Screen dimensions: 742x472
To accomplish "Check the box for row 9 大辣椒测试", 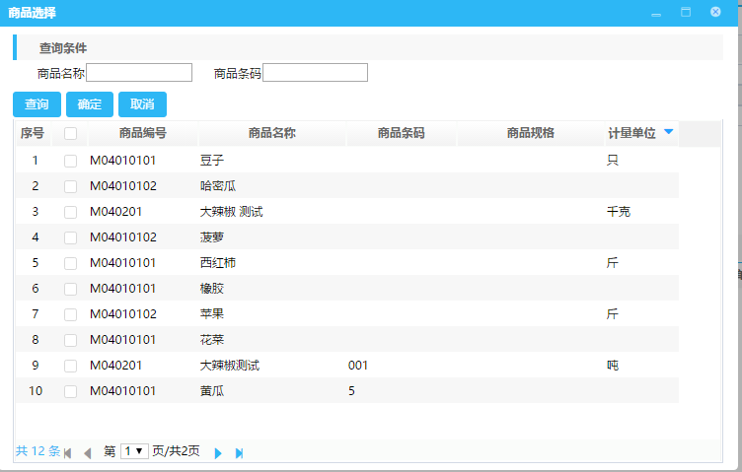I will [x=70, y=366].
